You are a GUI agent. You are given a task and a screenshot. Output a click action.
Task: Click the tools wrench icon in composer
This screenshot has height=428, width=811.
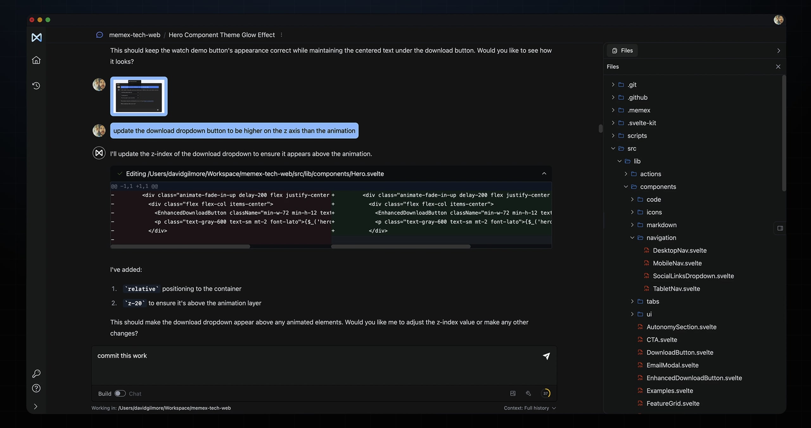[528, 393]
